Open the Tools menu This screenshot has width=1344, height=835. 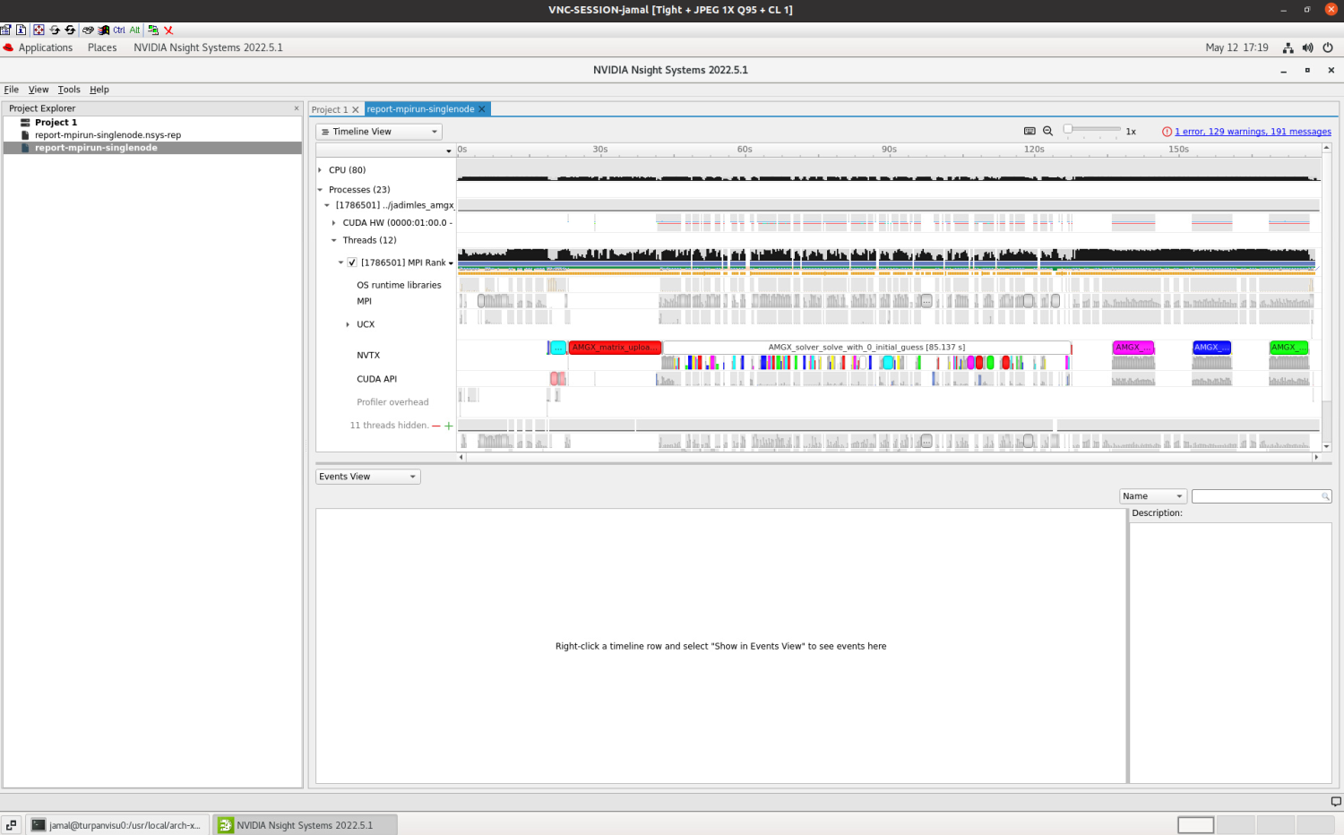point(69,90)
